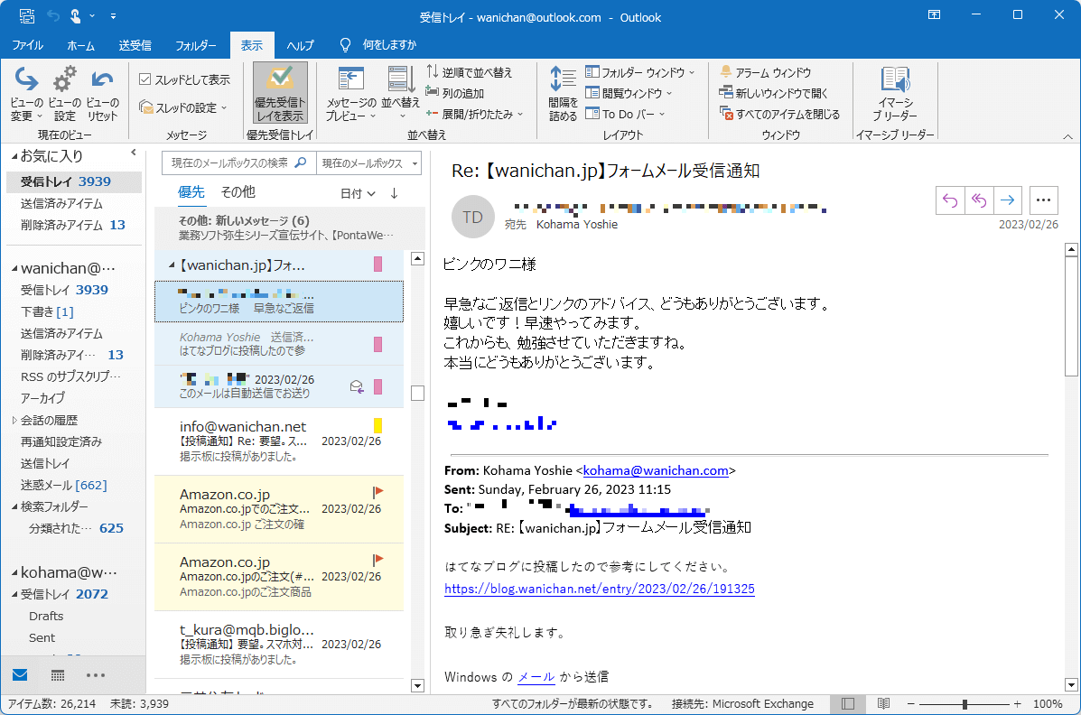1081x715 pixels.
Task: Switch to Mail view icon
Action: [20, 675]
